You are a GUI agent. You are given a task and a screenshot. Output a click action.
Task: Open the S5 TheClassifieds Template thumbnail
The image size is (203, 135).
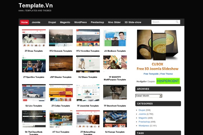click(x=34, y=119)
